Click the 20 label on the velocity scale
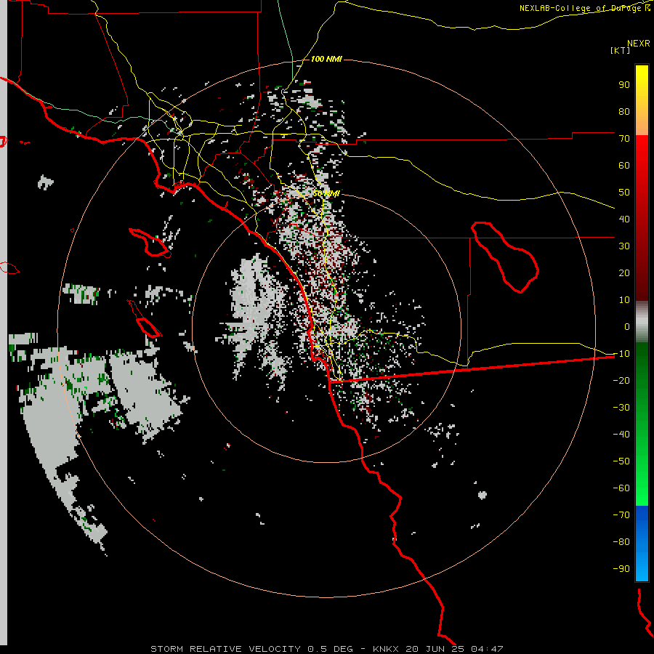Screen dimensions: 654x654 pyautogui.click(x=624, y=272)
